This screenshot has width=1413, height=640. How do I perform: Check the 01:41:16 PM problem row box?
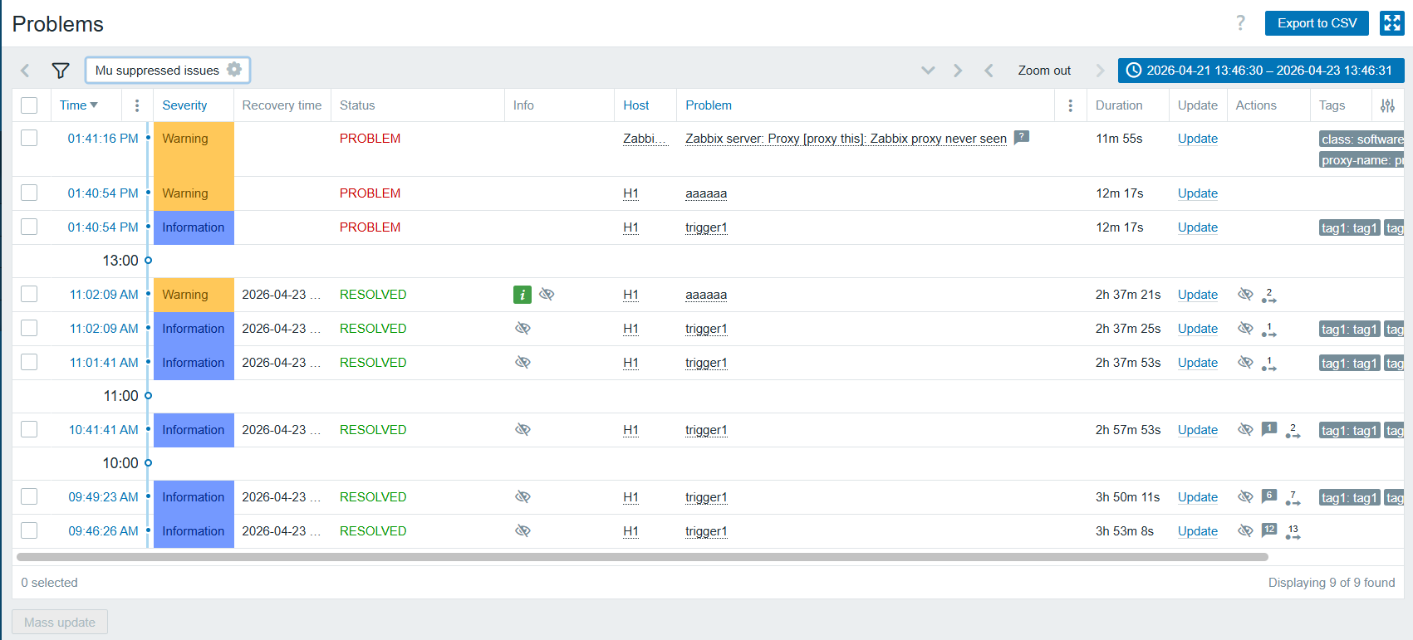pos(29,138)
